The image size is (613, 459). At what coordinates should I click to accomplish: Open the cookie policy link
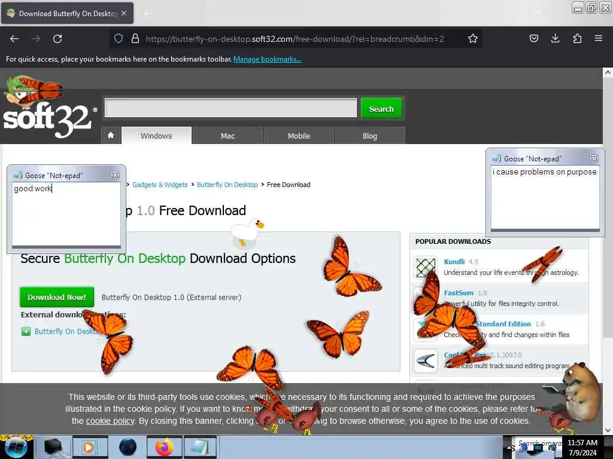click(110, 421)
